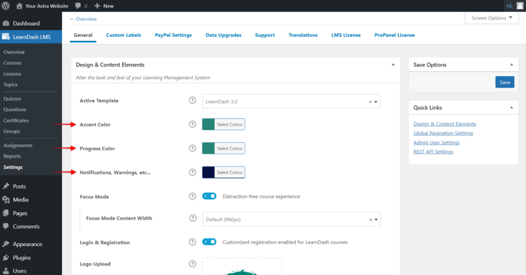The height and width of the screenshot is (275, 526).
Task: Open Courses in LearnDash sidebar
Action: 13,63
